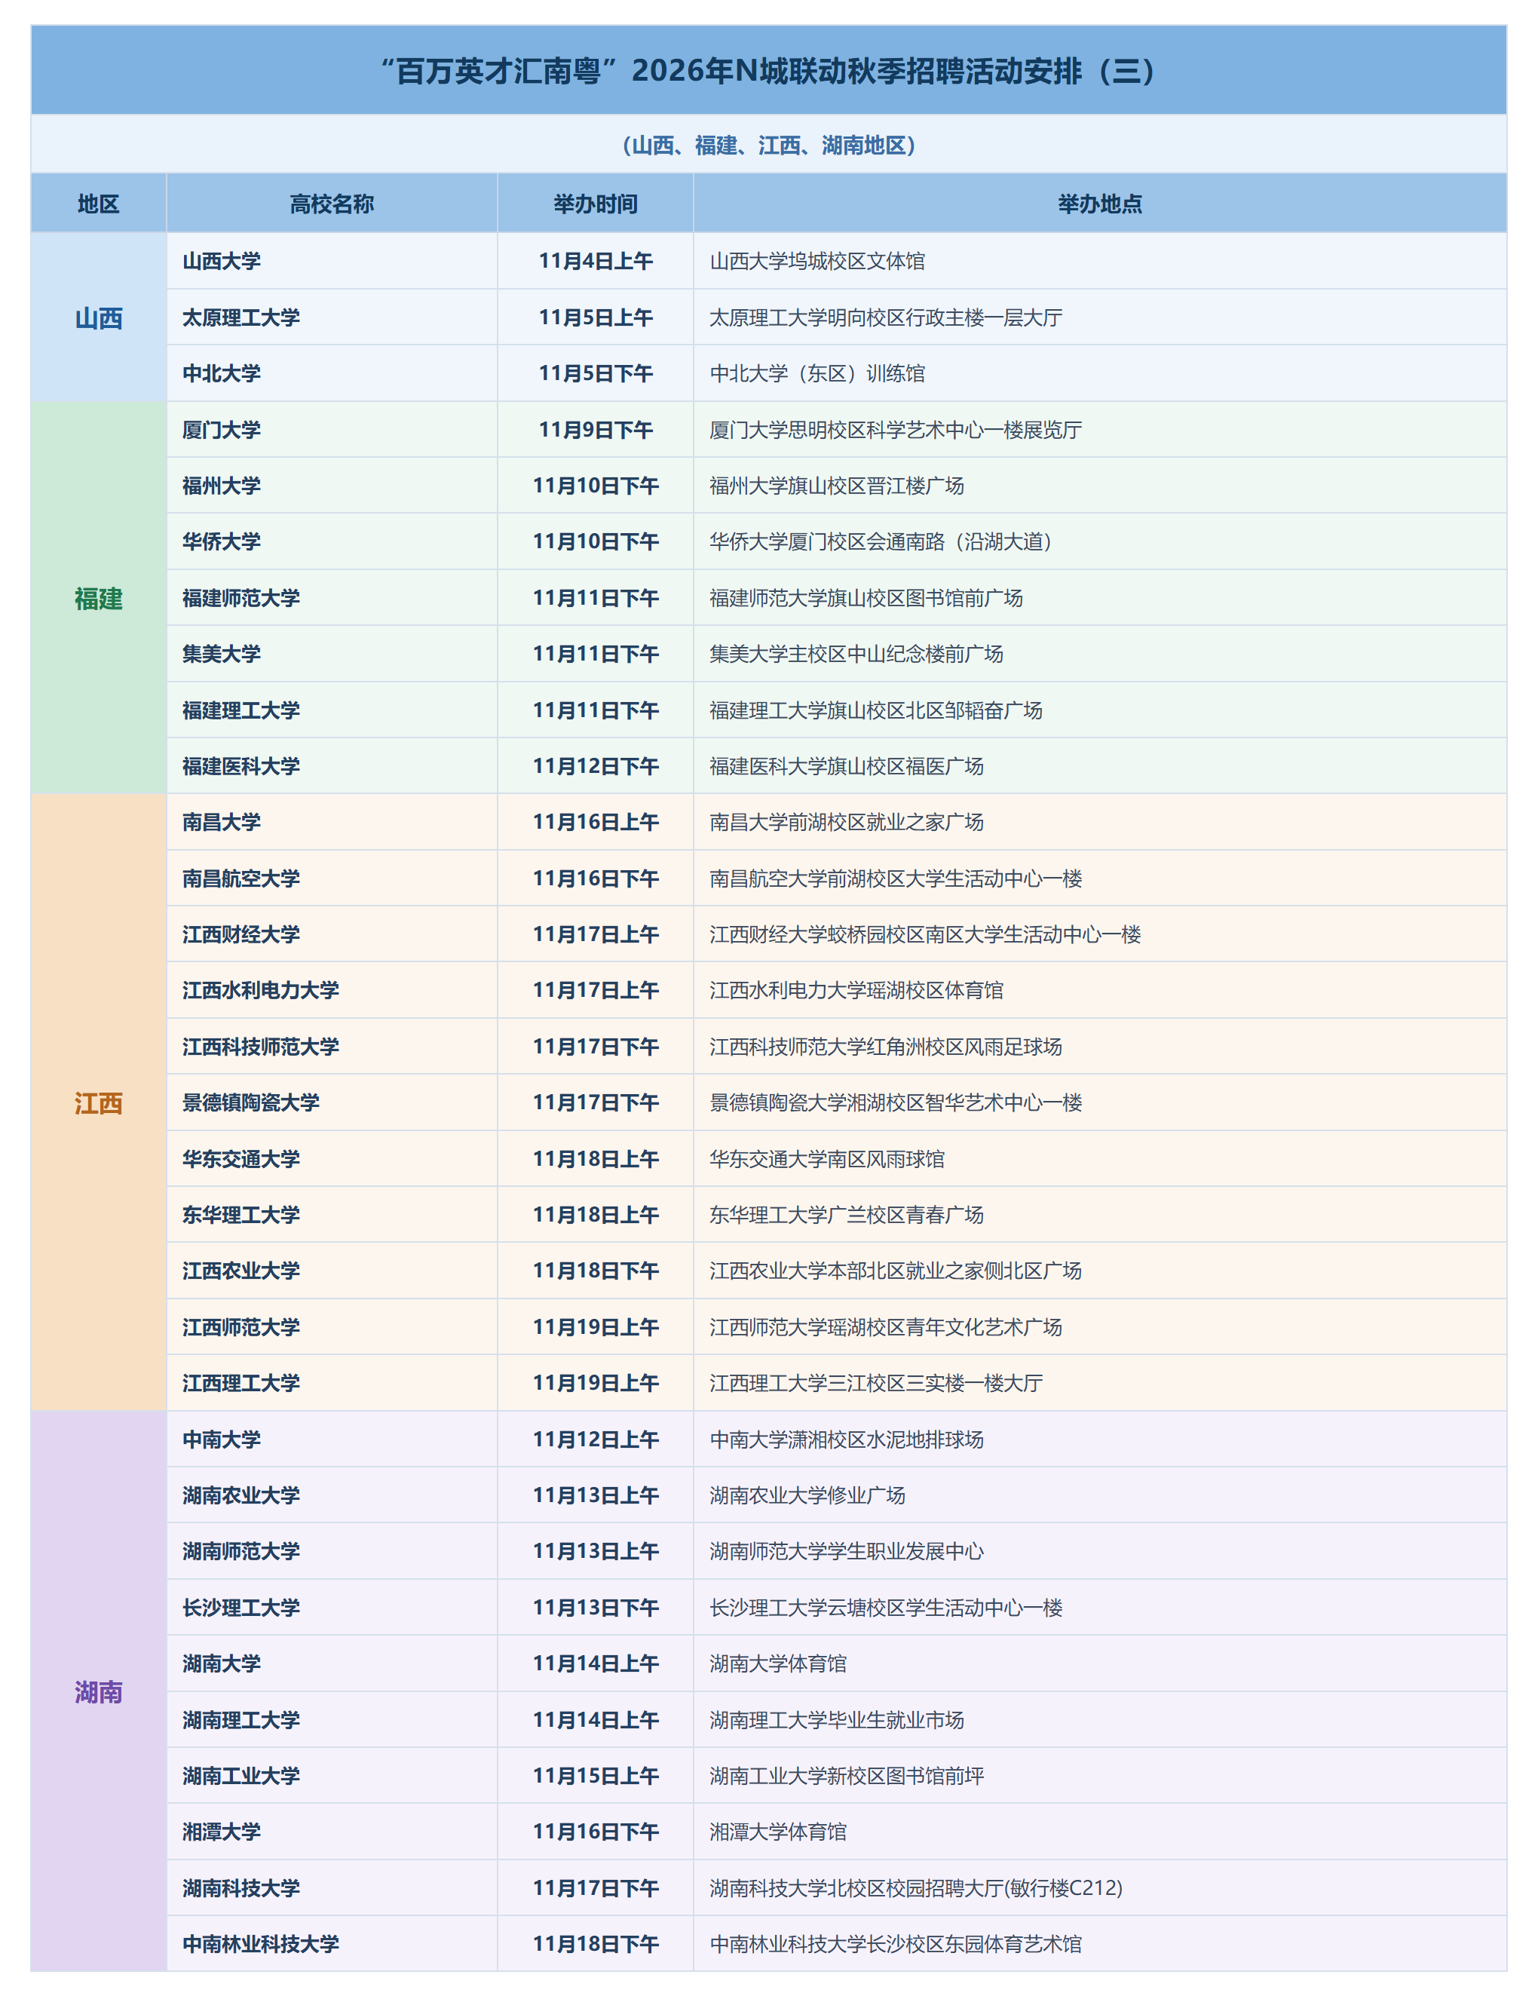Select the 厦门大学 school name
This screenshot has height=1993, width=1538.
222,430
